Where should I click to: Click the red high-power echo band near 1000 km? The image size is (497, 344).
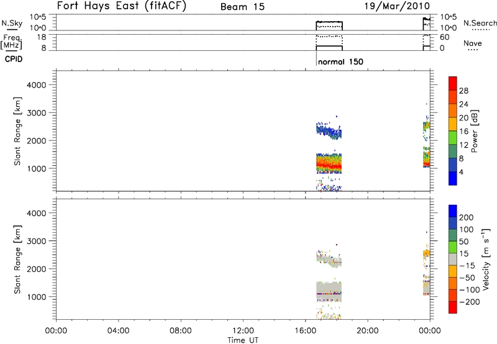329,165
